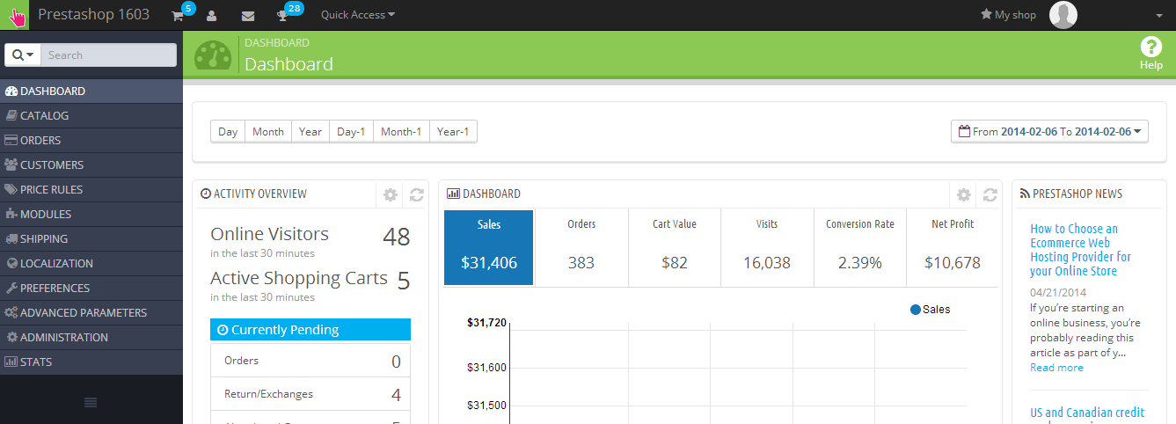Open the search filter dropdown arrow
1176x424 pixels.
click(x=23, y=55)
